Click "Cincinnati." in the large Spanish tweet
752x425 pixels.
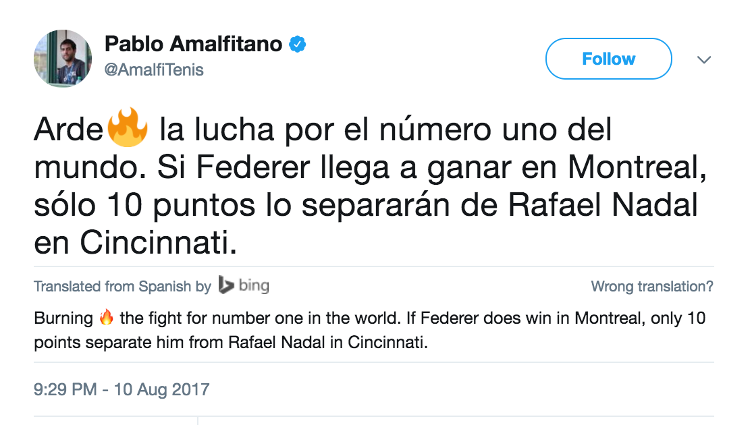click(x=159, y=244)
